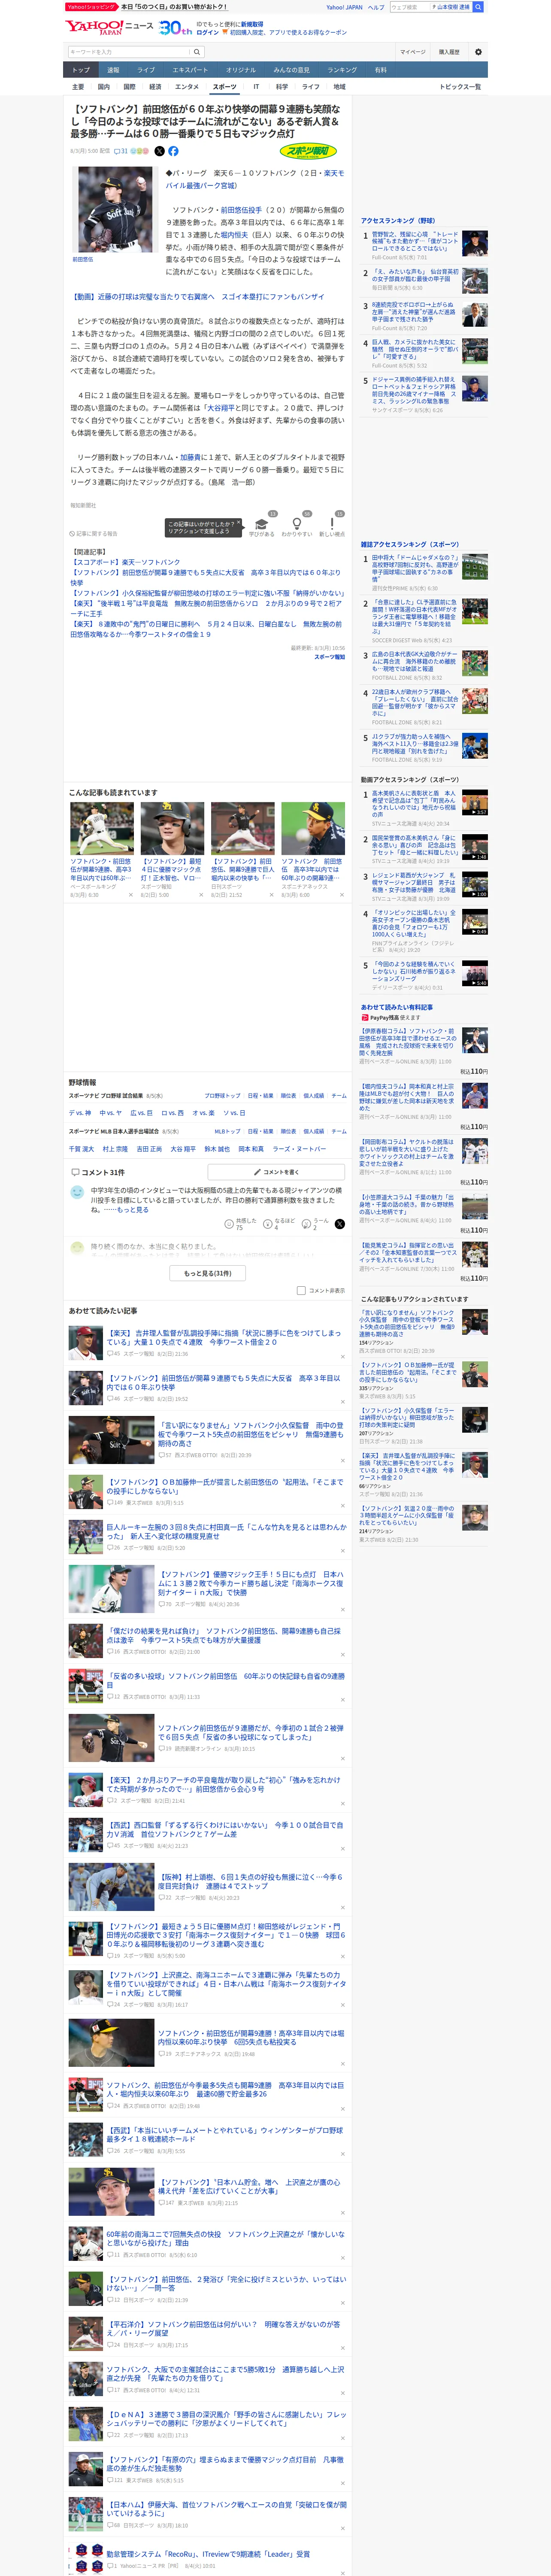
Task: Open the みんなの意見 tab
Action: (x=292, y=70)
